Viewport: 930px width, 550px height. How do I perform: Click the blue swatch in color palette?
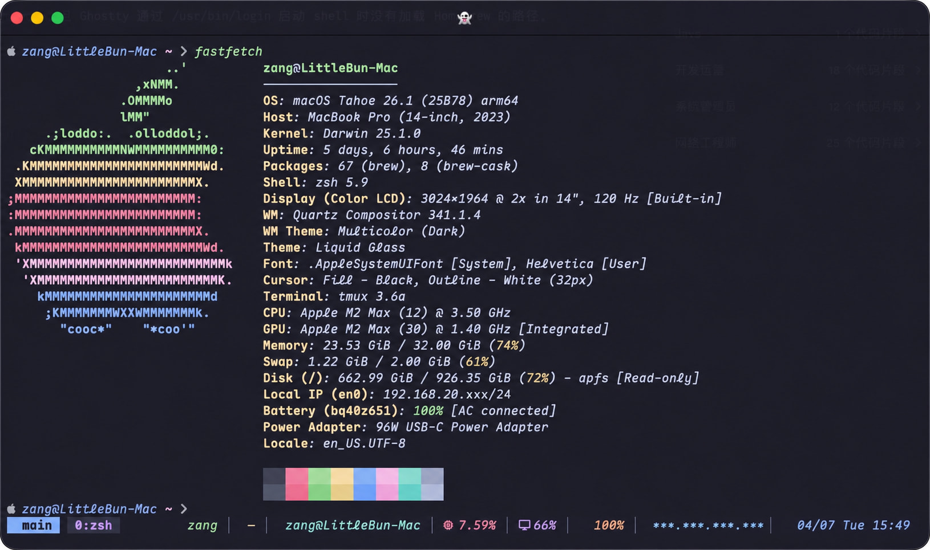pos(365,484)
